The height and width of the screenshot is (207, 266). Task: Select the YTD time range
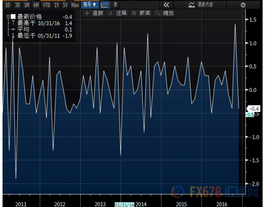(46, 5)
